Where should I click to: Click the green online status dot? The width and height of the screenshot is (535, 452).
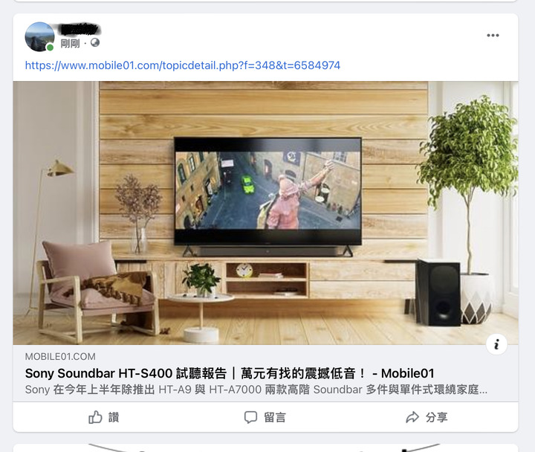click(x=50, y=48)
